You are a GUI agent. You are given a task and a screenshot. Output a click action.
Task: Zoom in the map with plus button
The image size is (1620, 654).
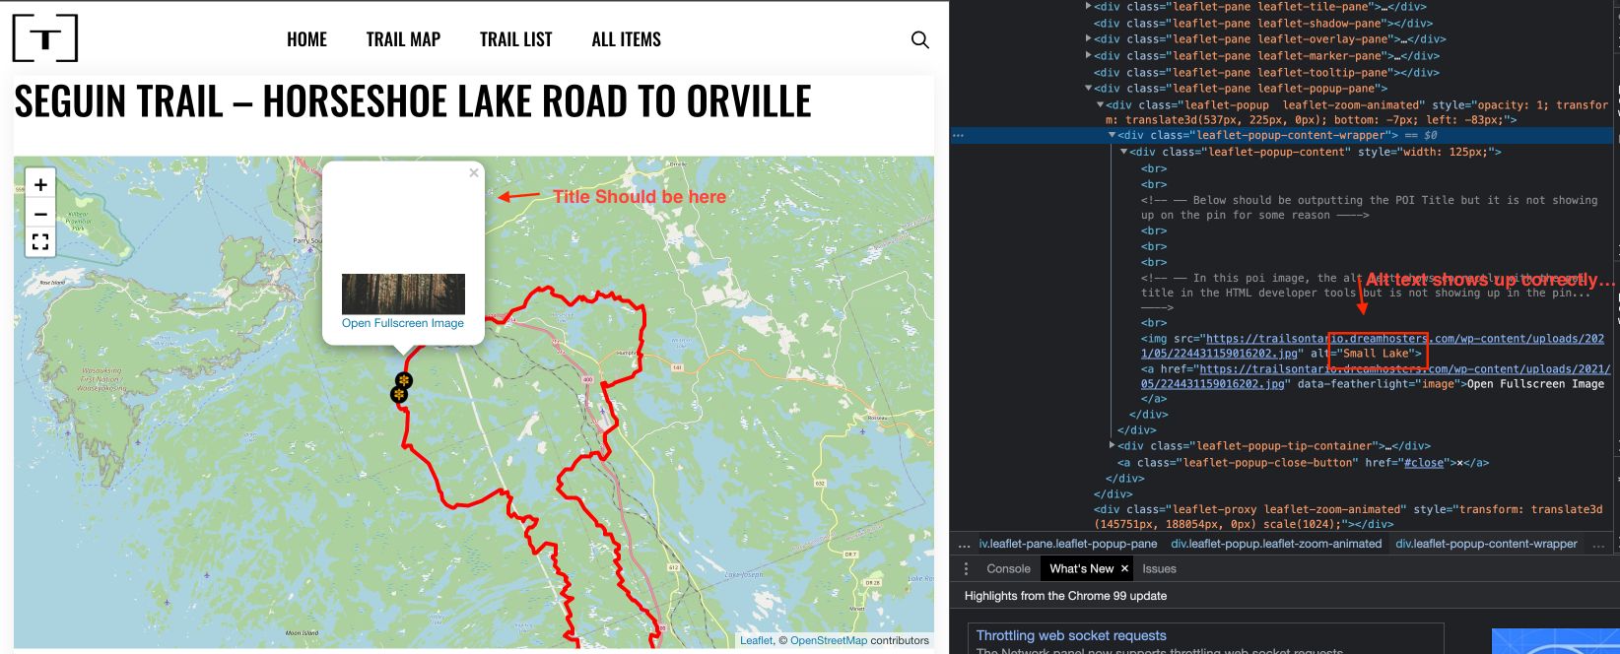[x=40, y=184]
